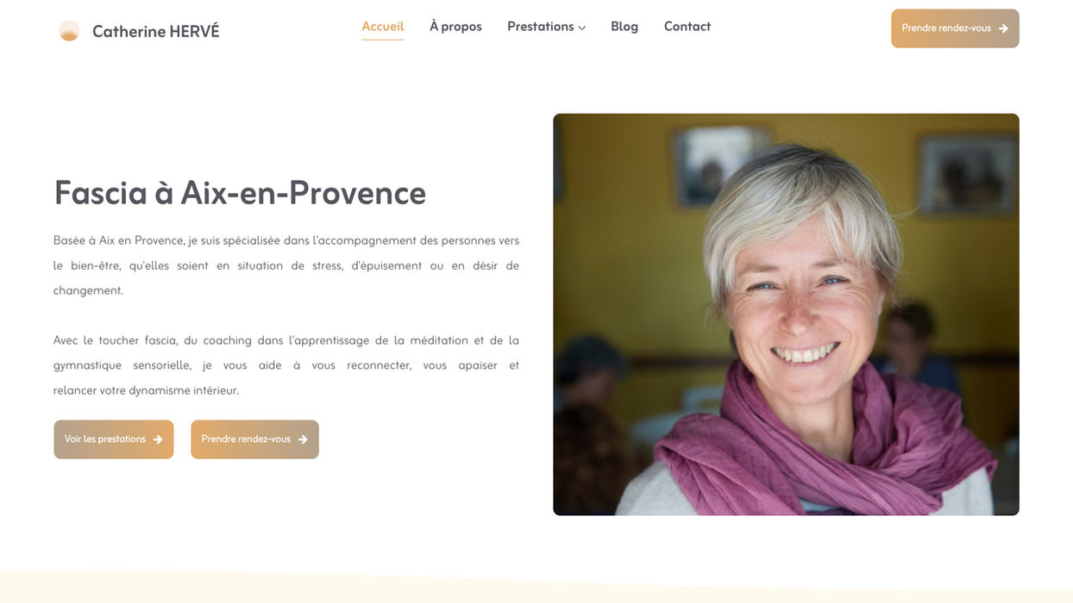
Task: Open the À propos page
Action: coord(455,27)
